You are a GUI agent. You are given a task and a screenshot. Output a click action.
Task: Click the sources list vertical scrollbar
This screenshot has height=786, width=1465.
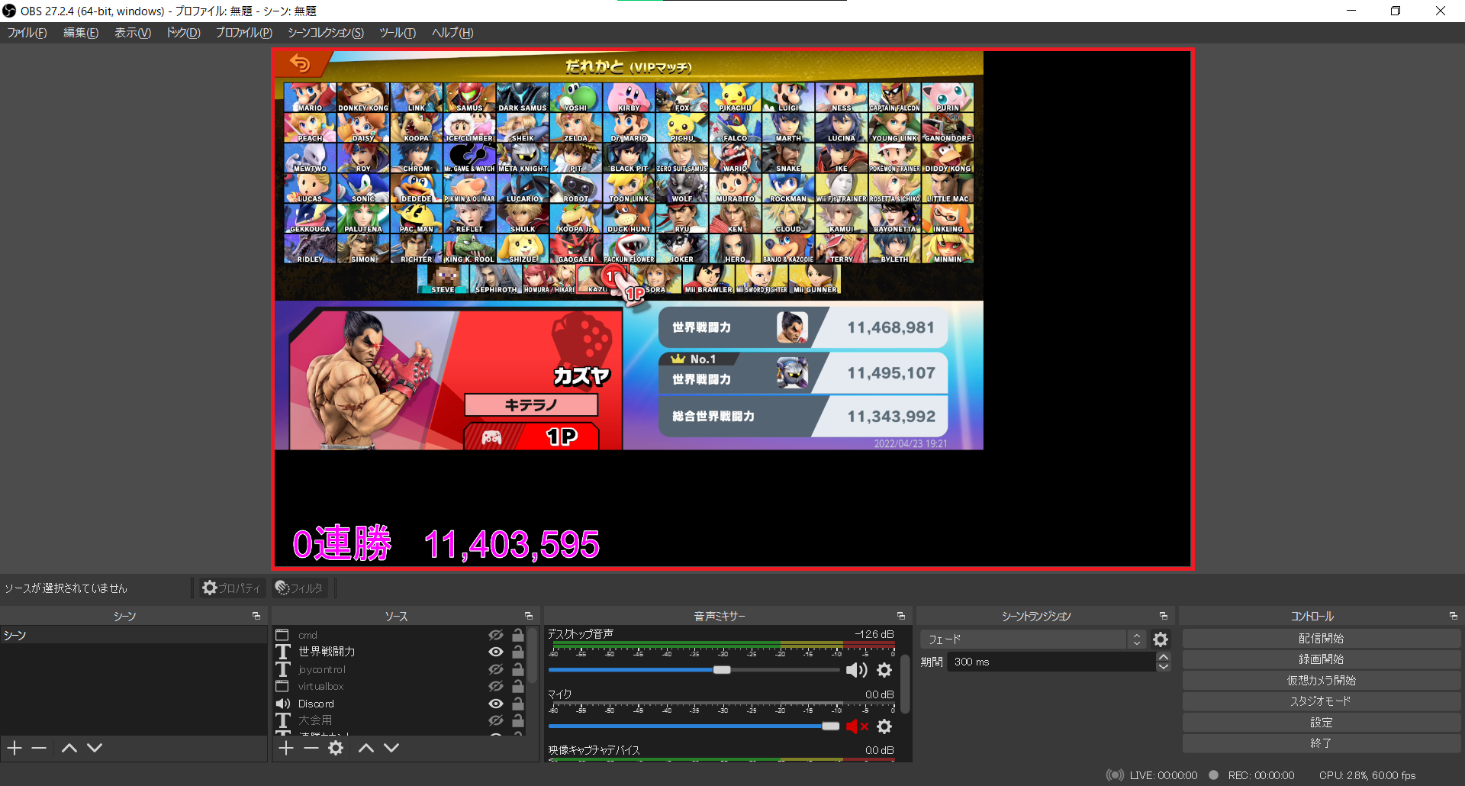click(533, 656)
